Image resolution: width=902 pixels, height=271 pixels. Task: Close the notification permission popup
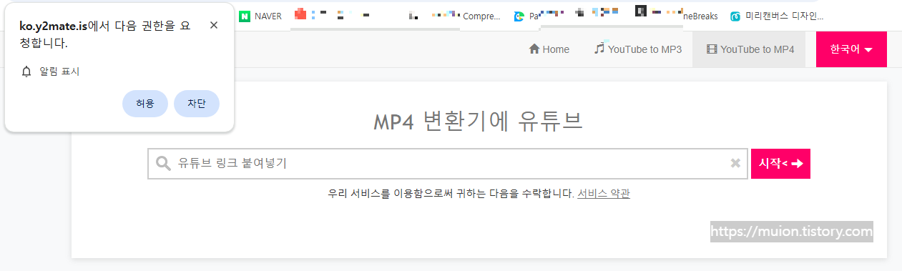click(x=214, y=25)
